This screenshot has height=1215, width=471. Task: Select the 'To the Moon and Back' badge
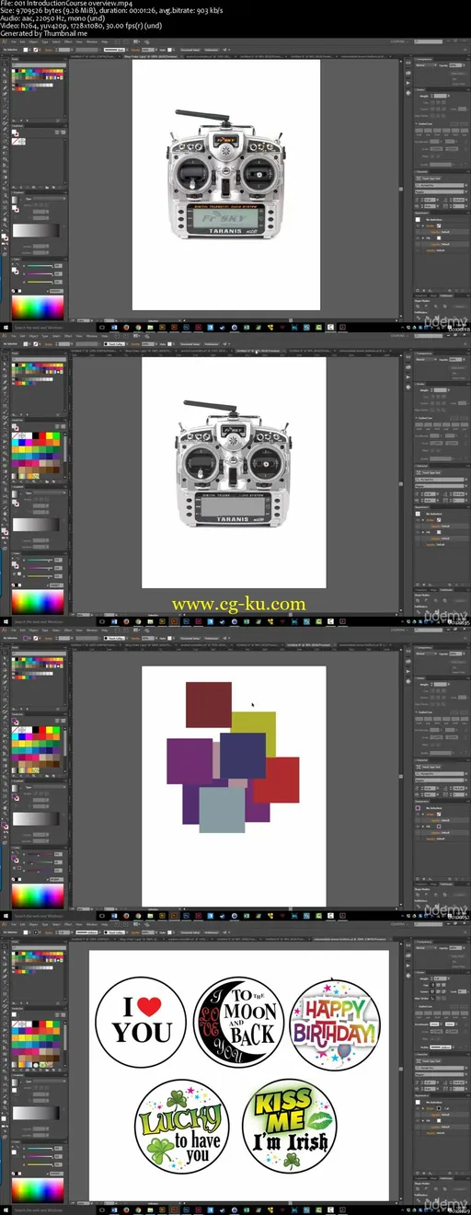[x=238, y=1023]
